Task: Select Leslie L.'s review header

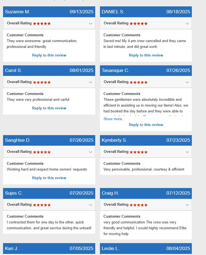Action: 146,249
